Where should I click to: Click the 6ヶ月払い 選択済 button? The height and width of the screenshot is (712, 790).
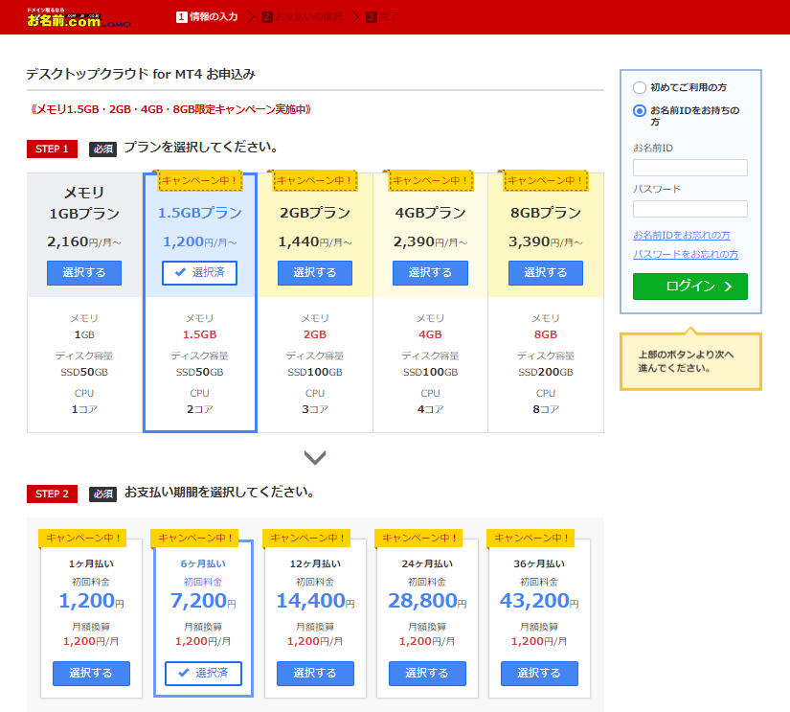tap(203, 673)
